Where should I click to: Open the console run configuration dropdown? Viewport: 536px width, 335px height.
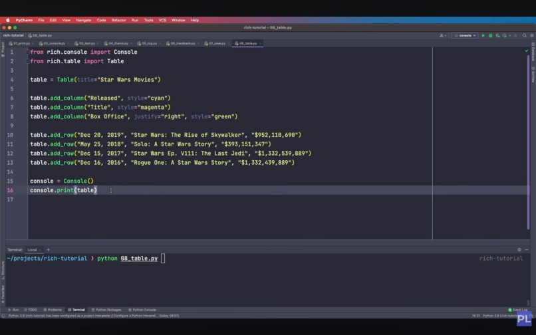click(465, 35)
